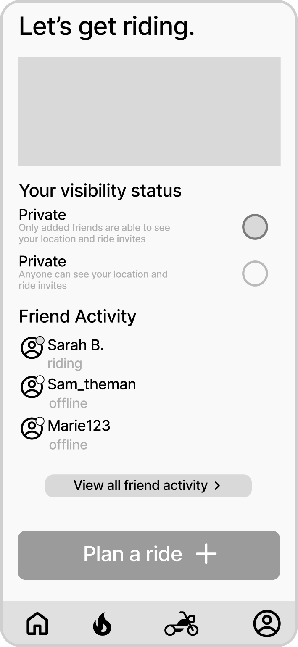
Task: Tap Sarah B.'s avatar icon
Action: [32, 347]
